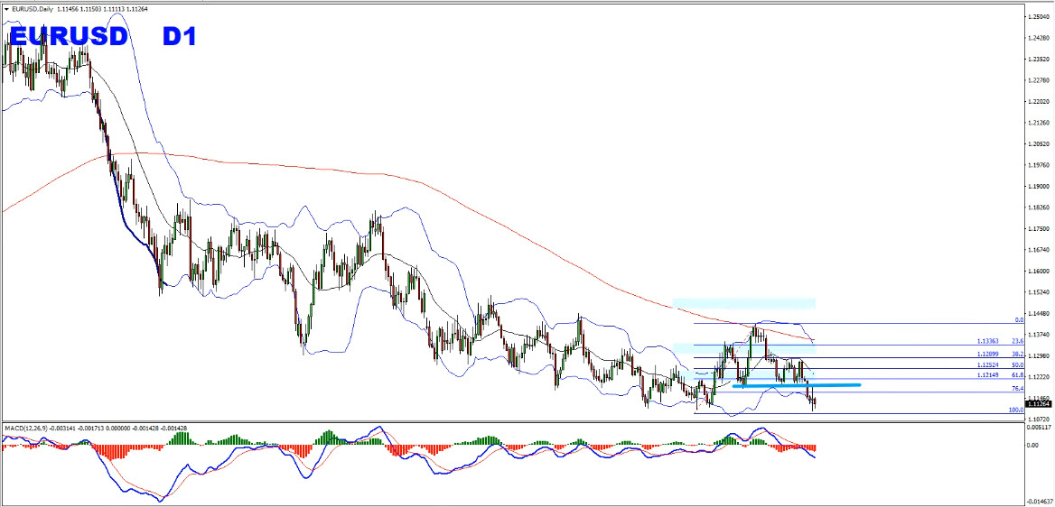Click the 100.0 Fibonacci level label

coord(1014,410)
